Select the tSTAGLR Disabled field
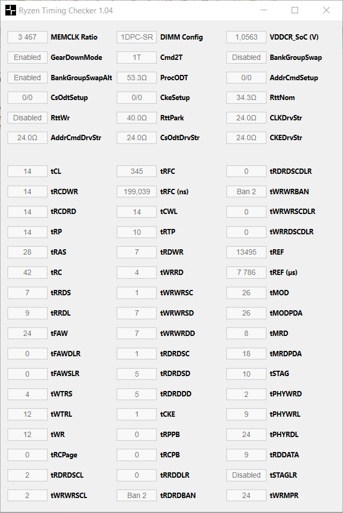343x513 pixels. pos(247,475)
